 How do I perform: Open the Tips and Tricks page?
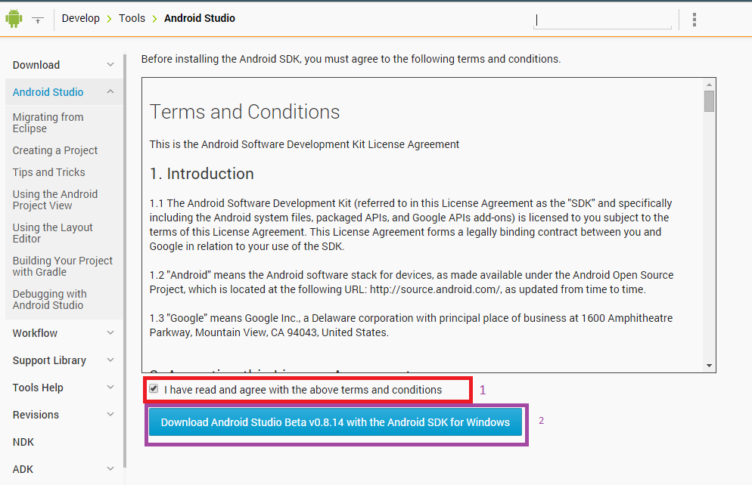(49, 172)
